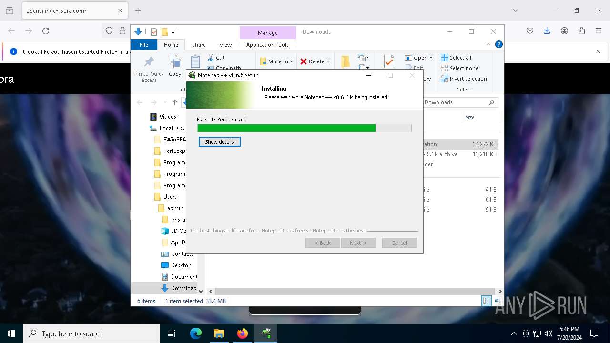Click Select all in ribbon

tap(456, 58)
